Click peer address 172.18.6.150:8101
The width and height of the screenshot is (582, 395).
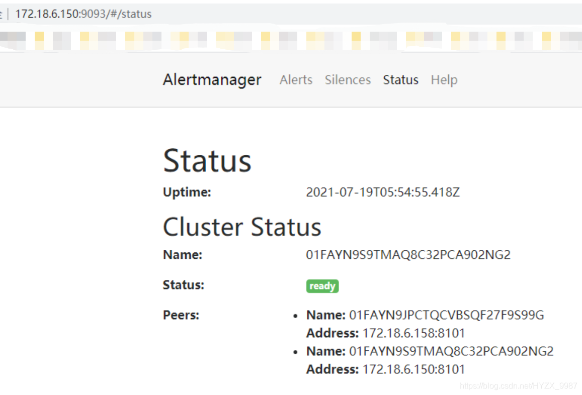pos(413,369)
